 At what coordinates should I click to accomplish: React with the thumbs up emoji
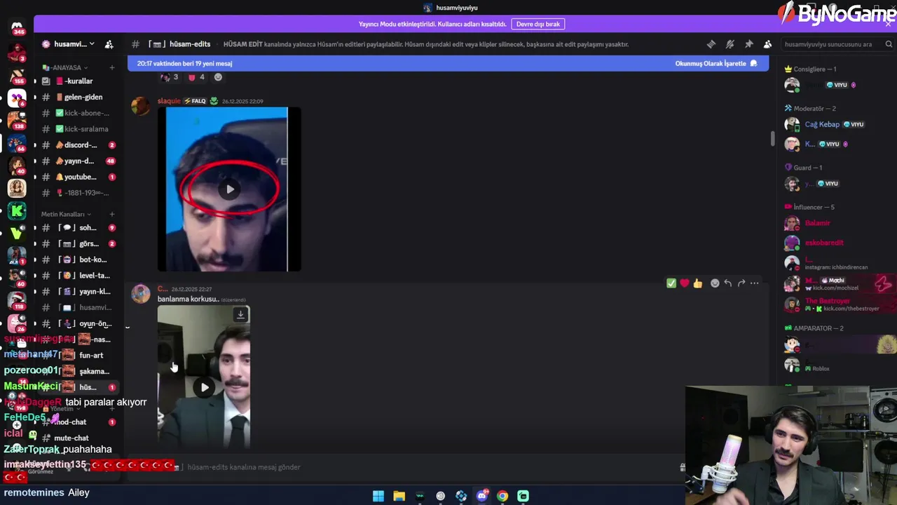point(698,283)
